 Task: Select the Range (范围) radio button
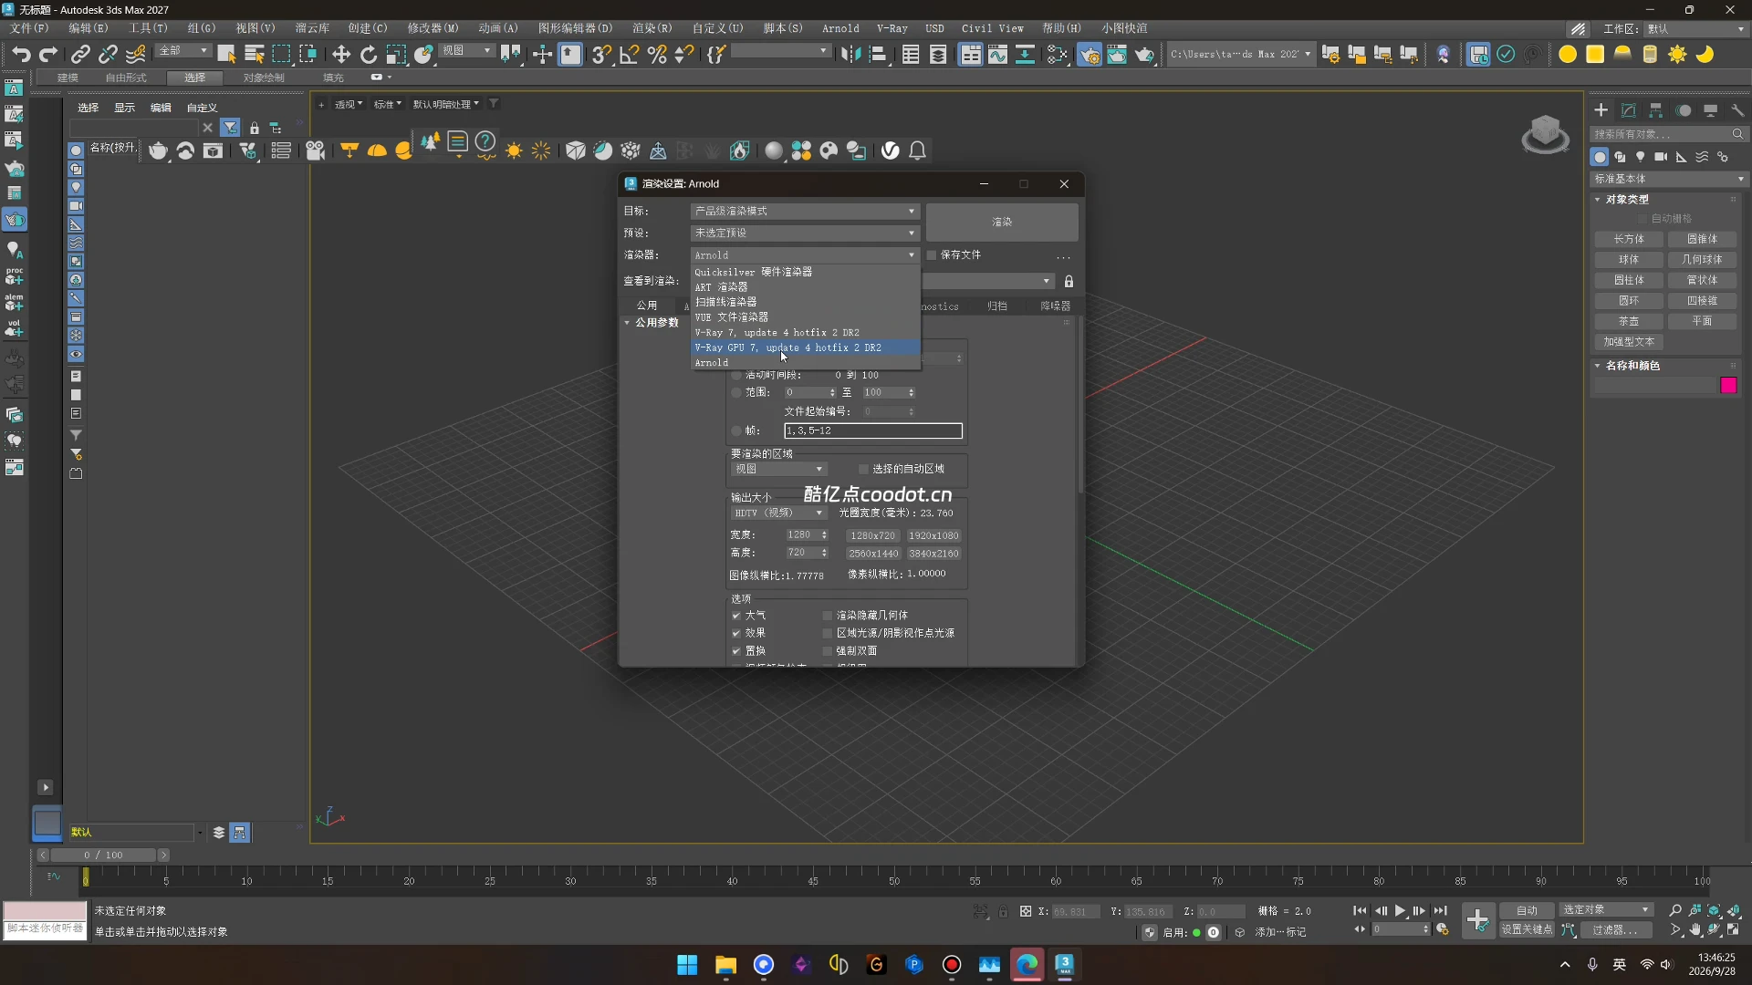click(736, 392)
